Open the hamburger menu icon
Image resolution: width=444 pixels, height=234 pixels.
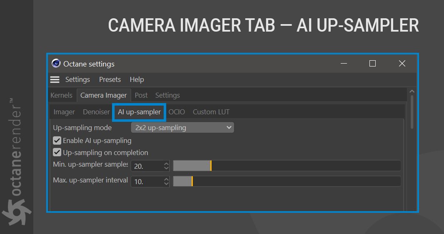point(55,79)
